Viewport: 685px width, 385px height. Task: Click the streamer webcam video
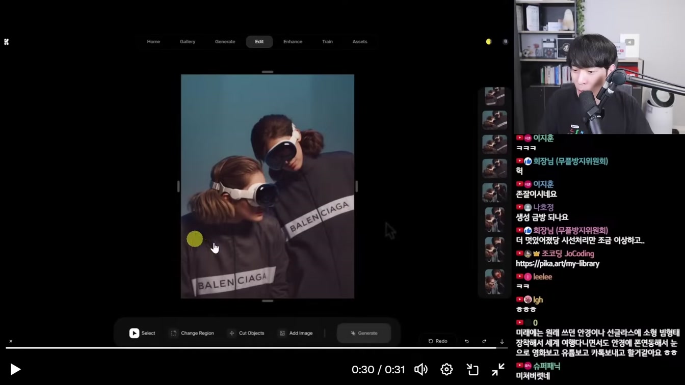click(599, 67)
